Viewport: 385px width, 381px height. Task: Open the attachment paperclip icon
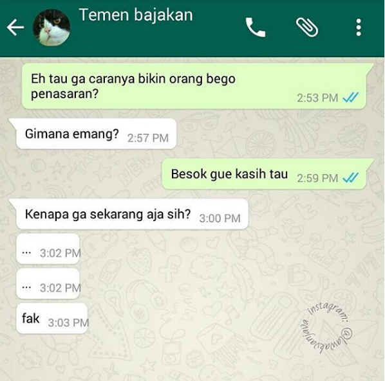pos(307,27)
